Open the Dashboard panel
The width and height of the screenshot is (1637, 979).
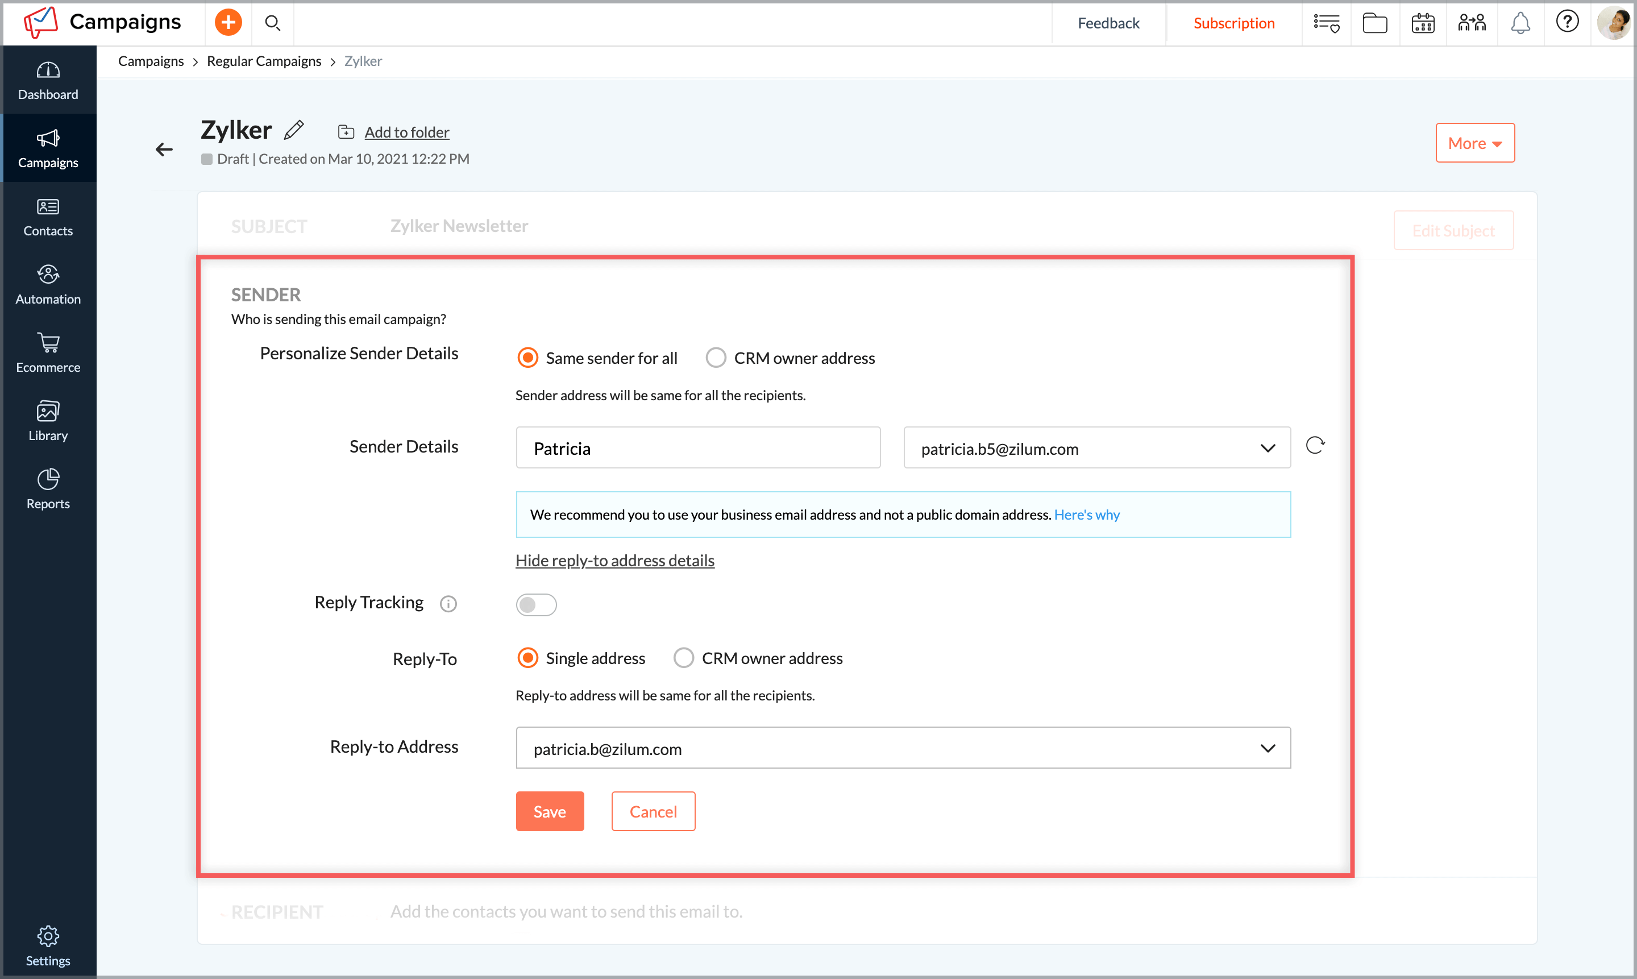coord(48,79)
